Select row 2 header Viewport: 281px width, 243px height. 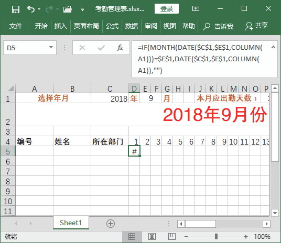coord(8,115)
